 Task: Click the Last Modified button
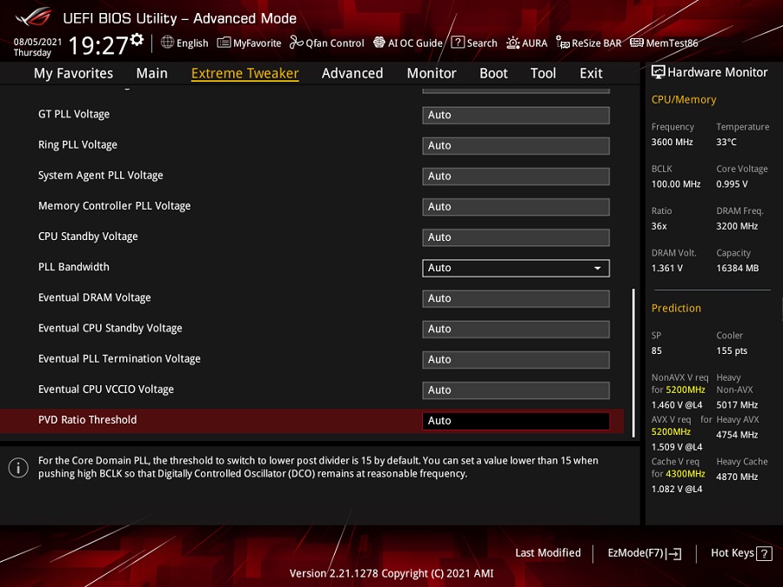[548, 553]
